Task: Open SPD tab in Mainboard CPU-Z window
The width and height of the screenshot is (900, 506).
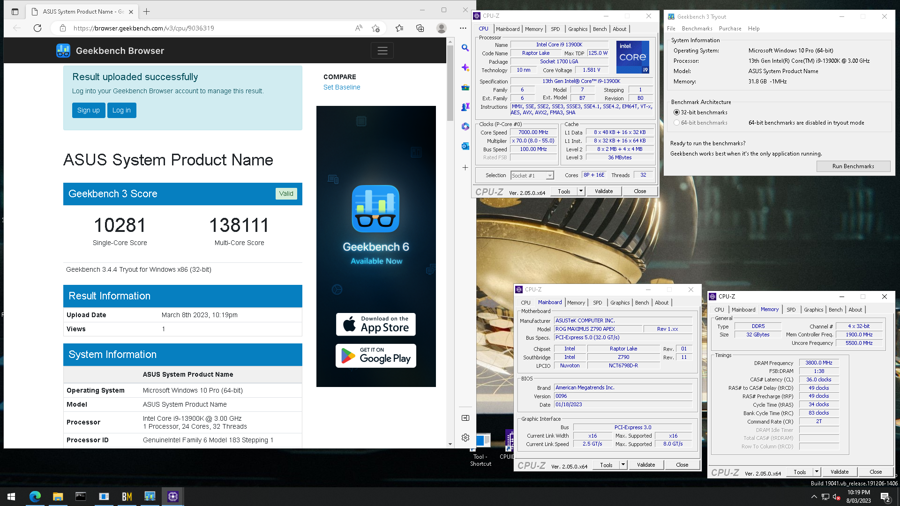Action: tap(597, 303)
